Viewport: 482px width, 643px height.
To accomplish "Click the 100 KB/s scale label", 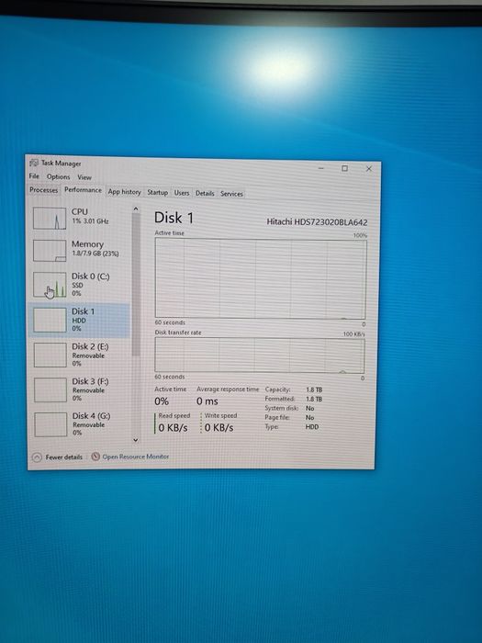I will point(353,334).
